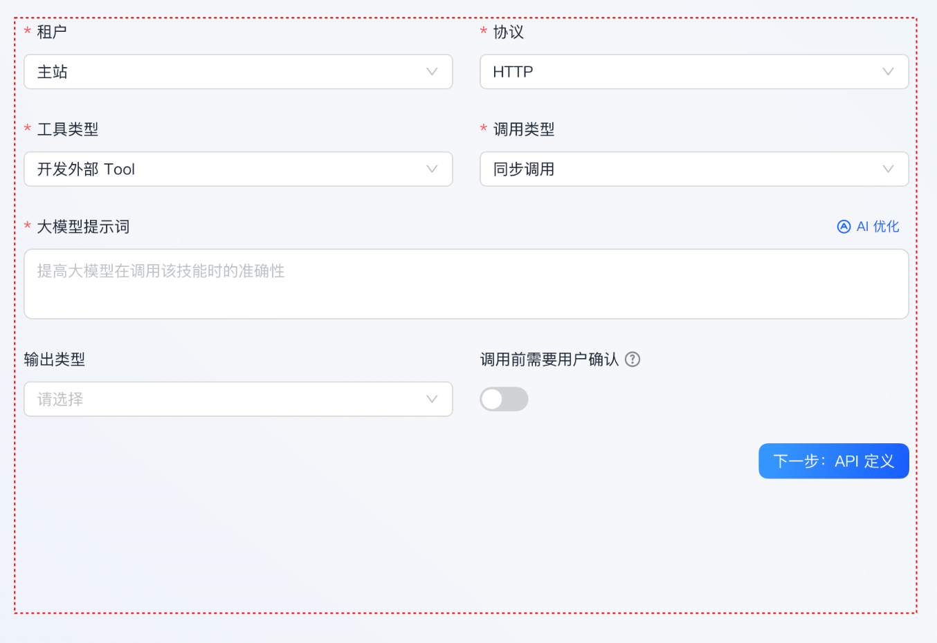Focus the 大模型提示词 text area
This screenshot has height=643, width=937.
point(466,284)
